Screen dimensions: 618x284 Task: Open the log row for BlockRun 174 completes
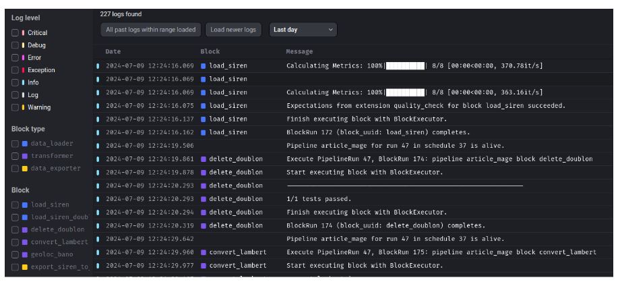(384, 225)
